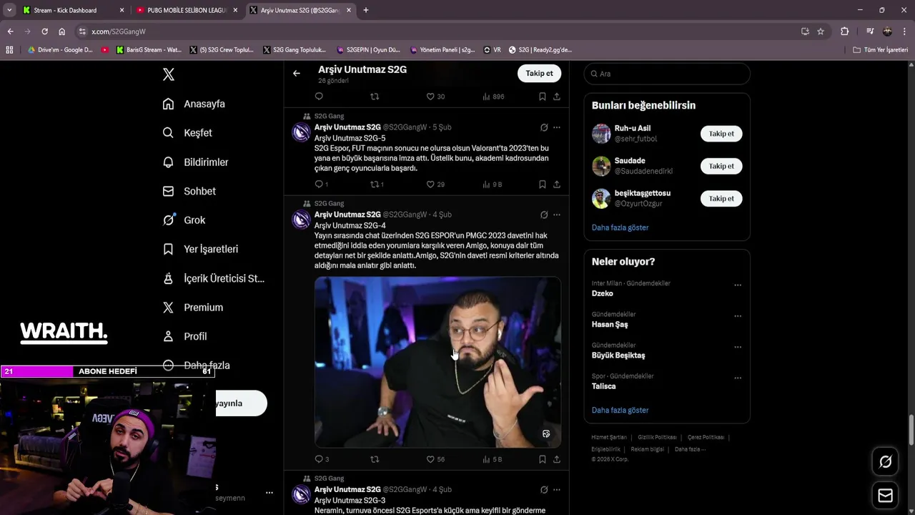Show more suggested accounts link
The image size is (915, 515).
coord(620,227)
